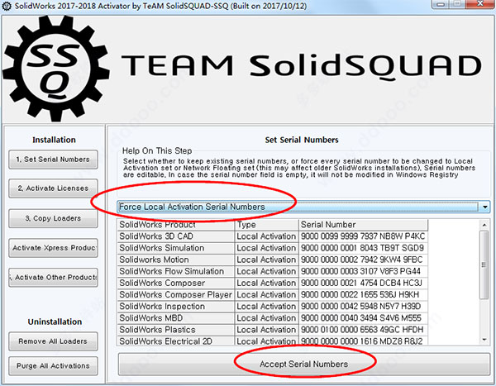Open the Force Local Activation dropdown
Screen dimensions: 496x386
303,207
